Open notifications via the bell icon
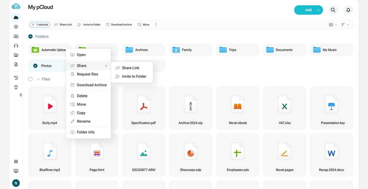 pos(348,10)
